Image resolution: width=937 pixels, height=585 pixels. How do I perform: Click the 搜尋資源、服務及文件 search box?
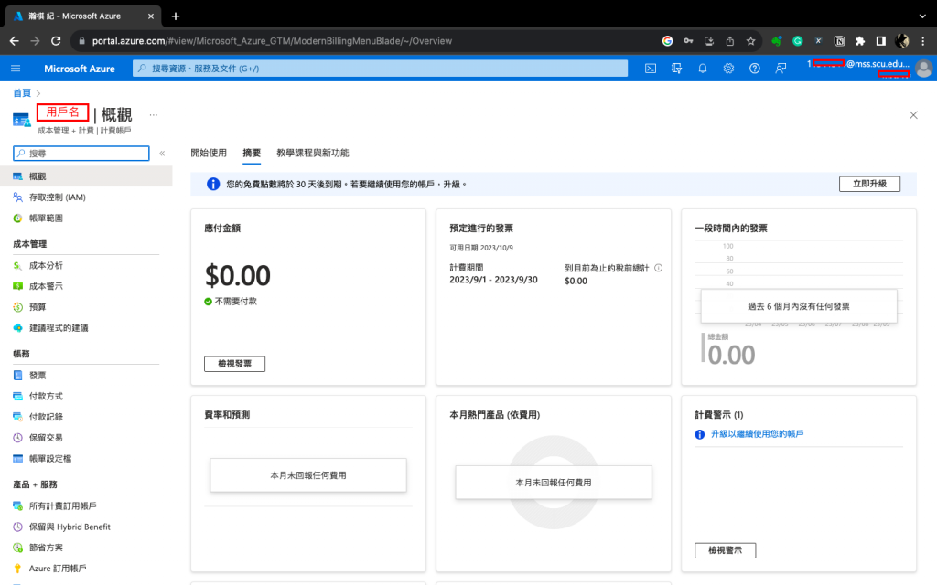coord(380,69)
